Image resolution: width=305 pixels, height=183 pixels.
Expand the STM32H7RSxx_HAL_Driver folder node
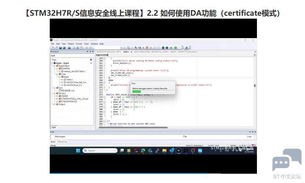[x=57, y=99]
